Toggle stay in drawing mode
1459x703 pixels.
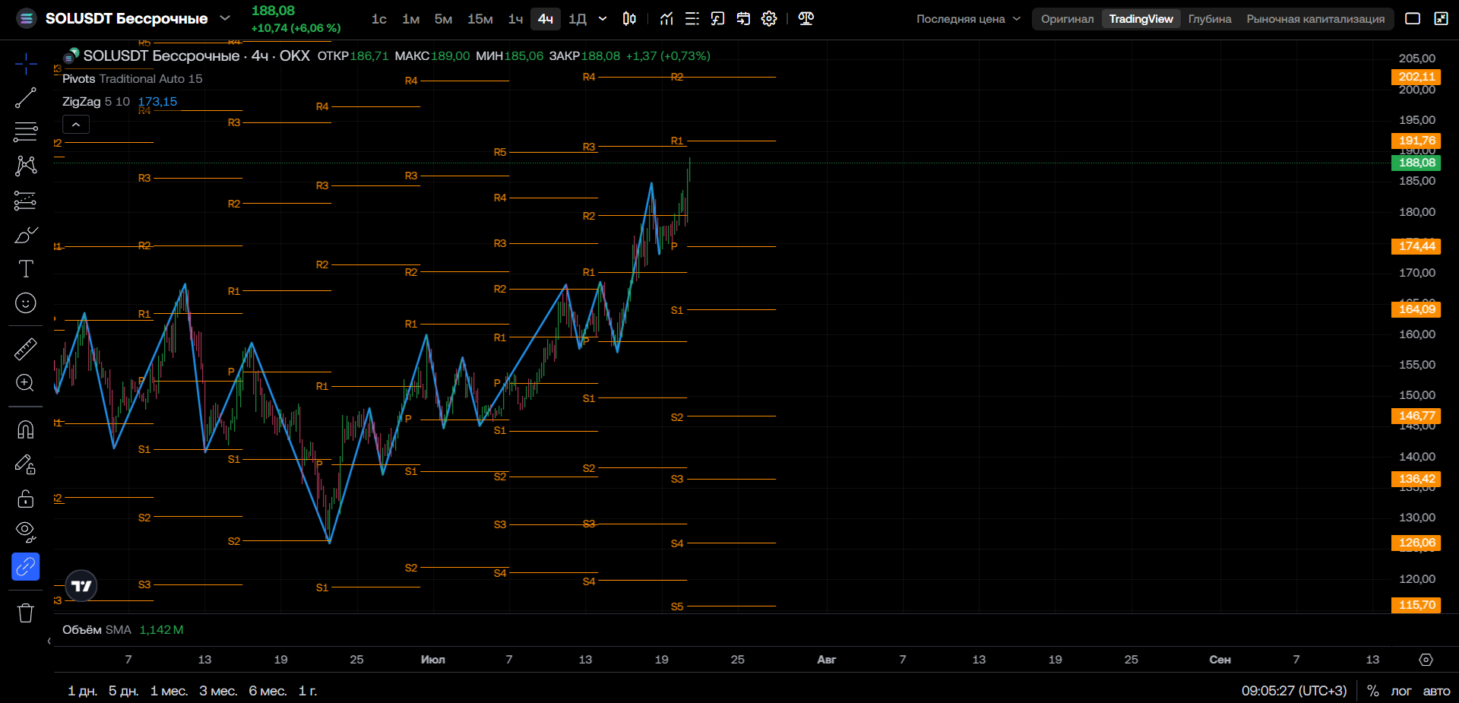click(26, 464)
